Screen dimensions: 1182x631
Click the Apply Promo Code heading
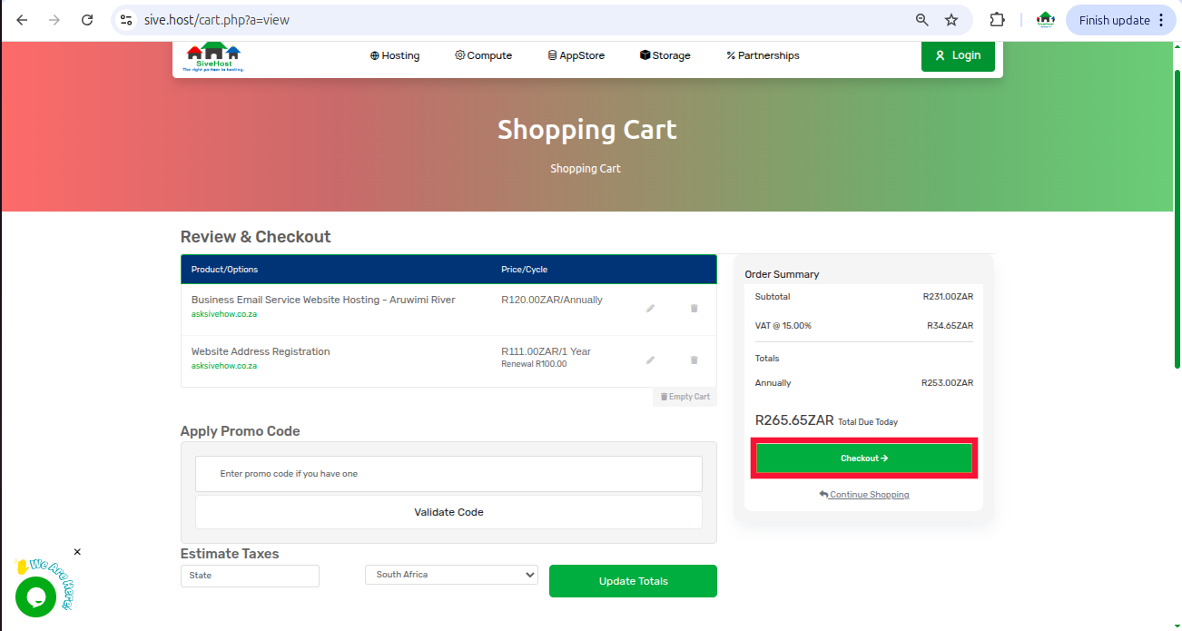pos(240,431)
